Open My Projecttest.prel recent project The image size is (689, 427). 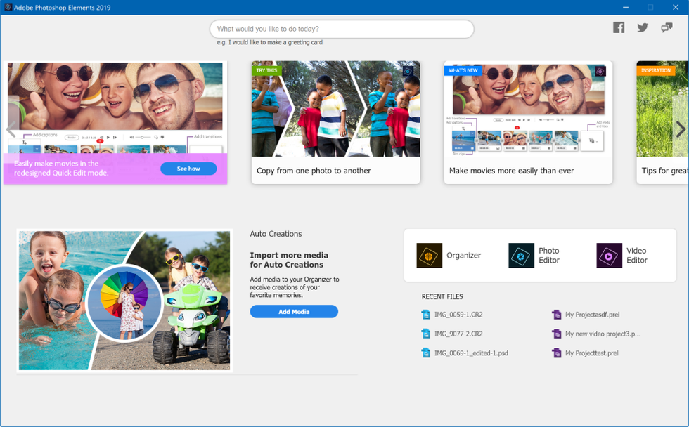(x=591, y=353)
